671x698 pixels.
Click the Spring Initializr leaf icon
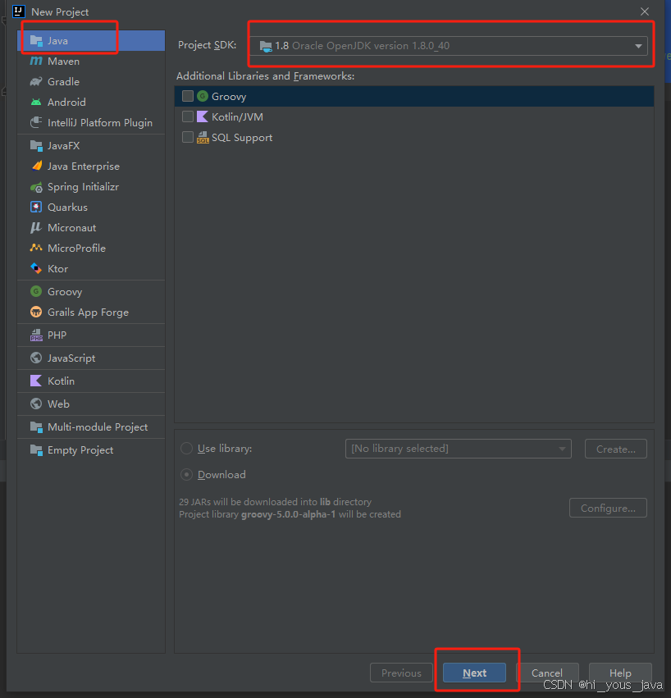pos(36,187)
